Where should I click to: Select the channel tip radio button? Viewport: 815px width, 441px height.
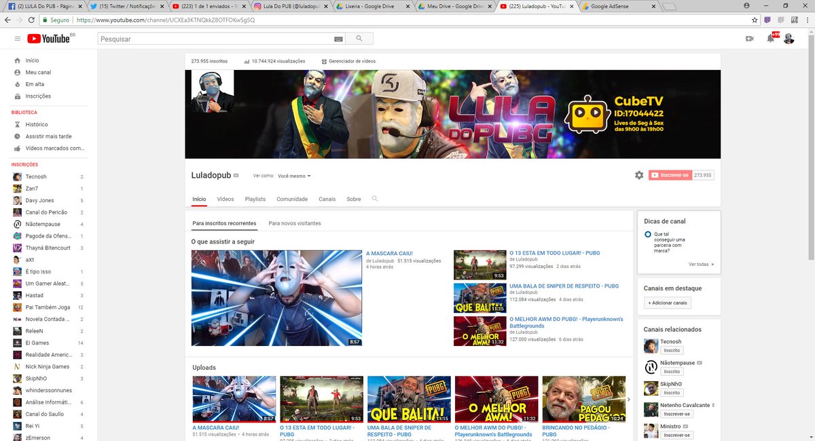[648, 235]
